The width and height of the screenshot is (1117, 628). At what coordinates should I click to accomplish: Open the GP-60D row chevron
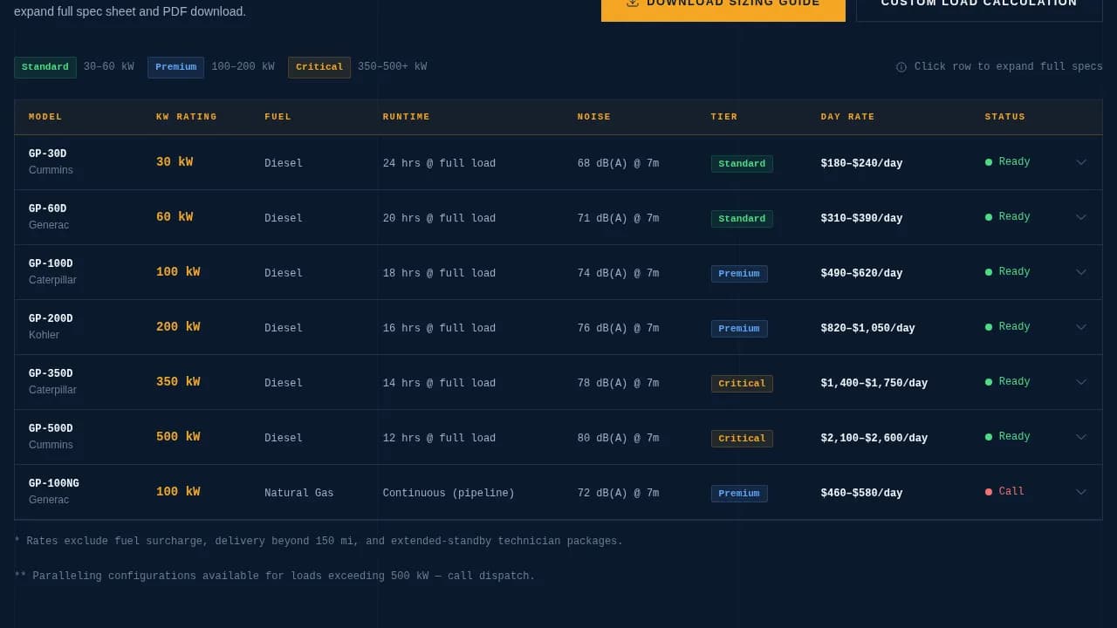[1081, 217]
